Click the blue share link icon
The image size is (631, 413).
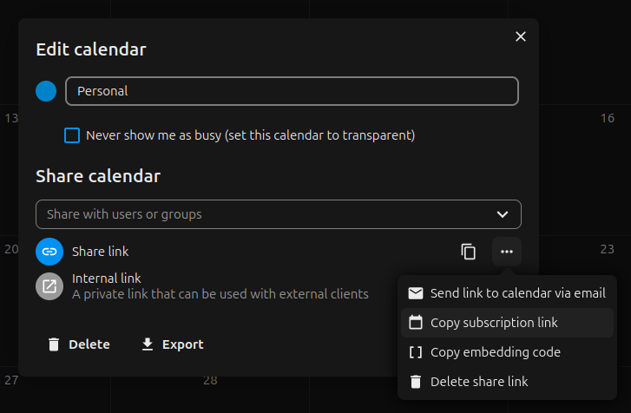(x=49, y=252)
